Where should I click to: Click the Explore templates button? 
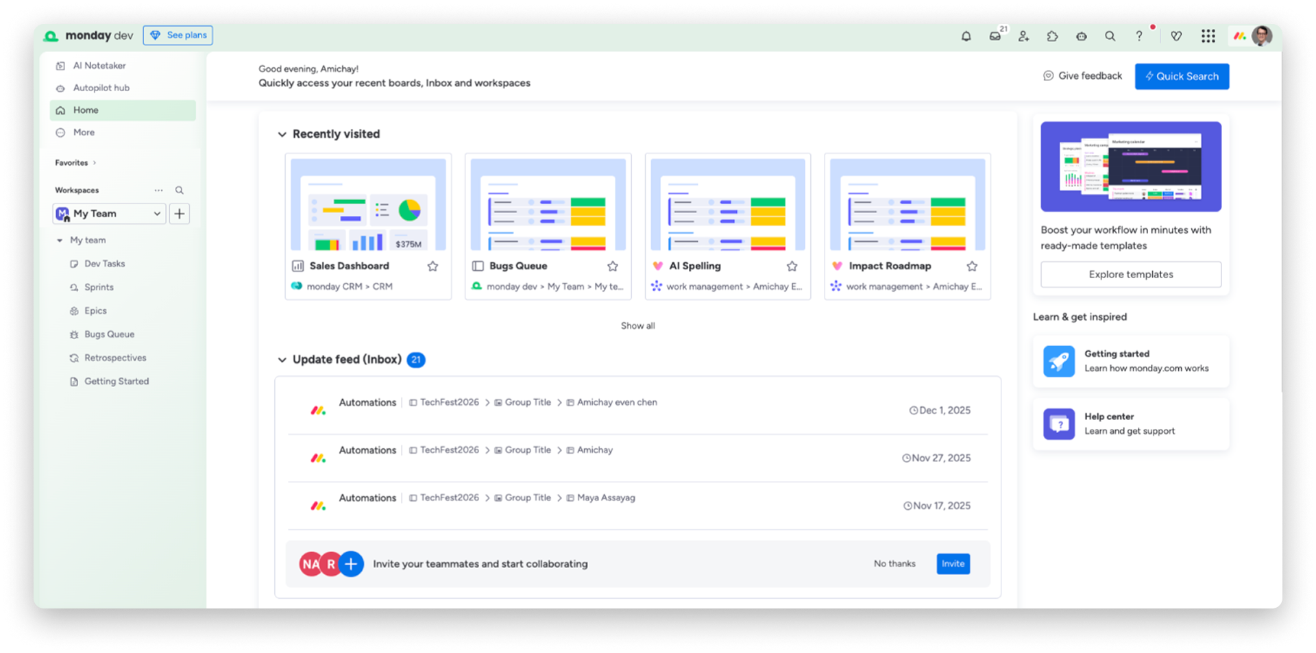pyautogui.click(x=1131, y=274)
